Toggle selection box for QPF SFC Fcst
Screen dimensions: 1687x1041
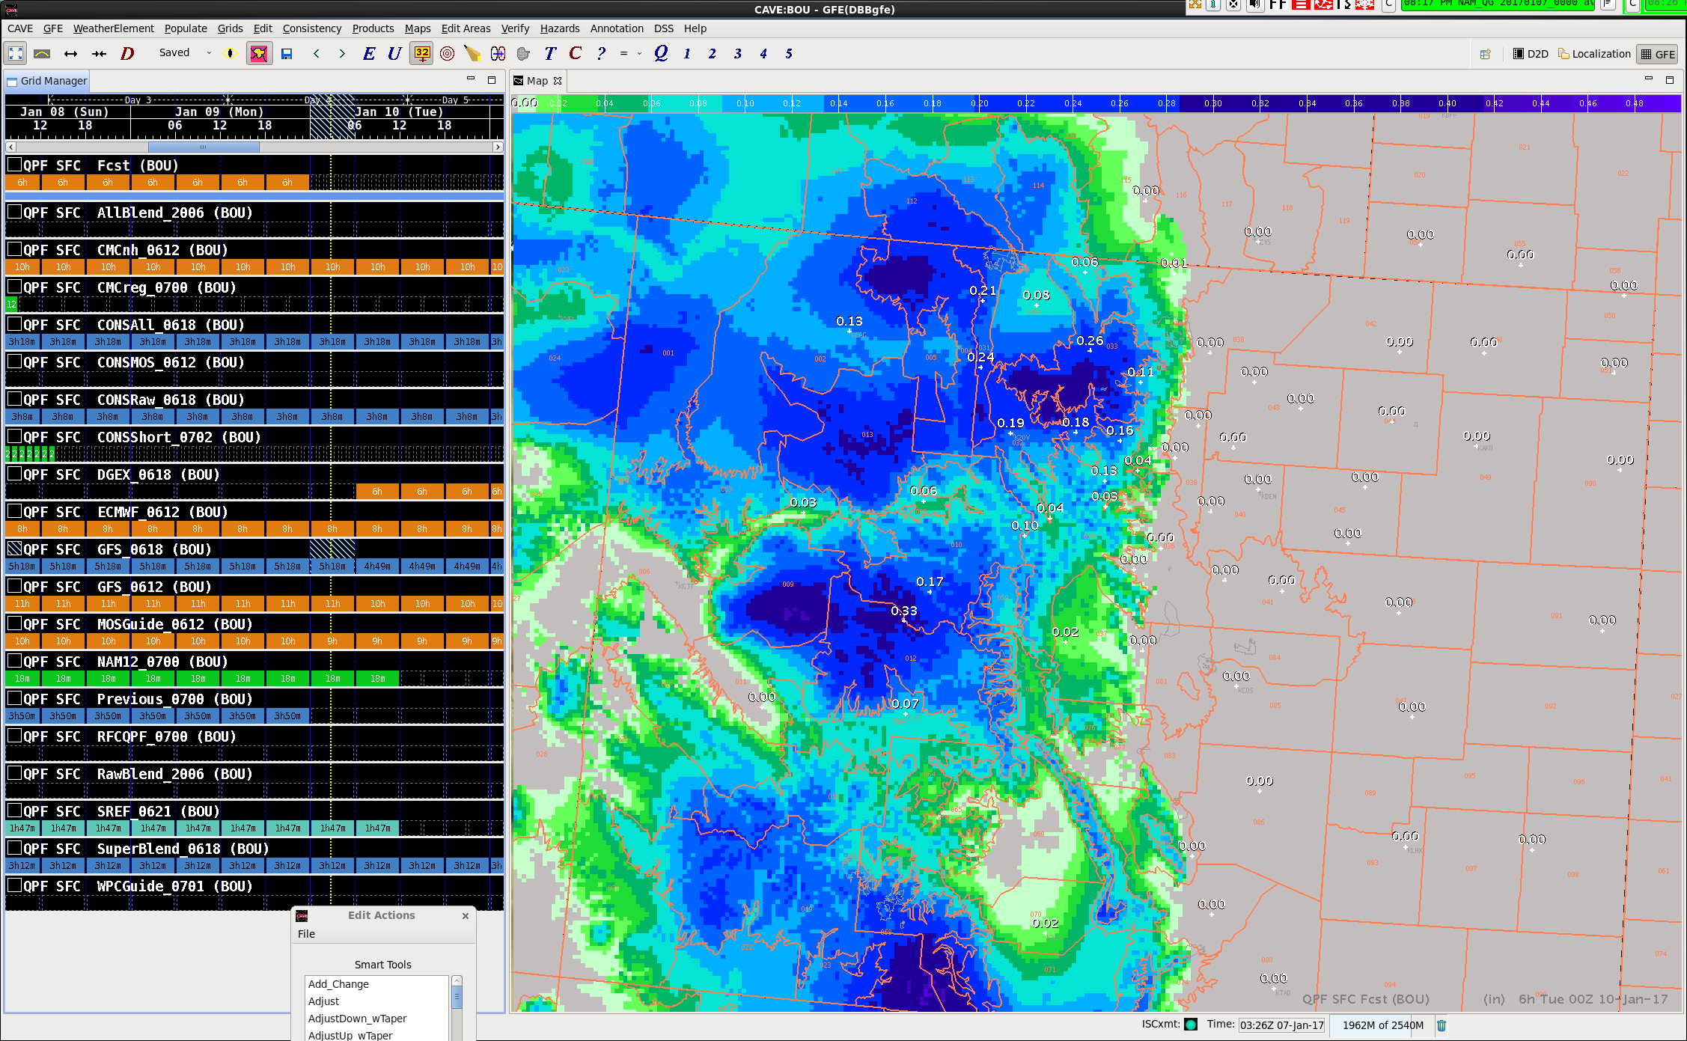pyautogui.click(x=14, y=165)
